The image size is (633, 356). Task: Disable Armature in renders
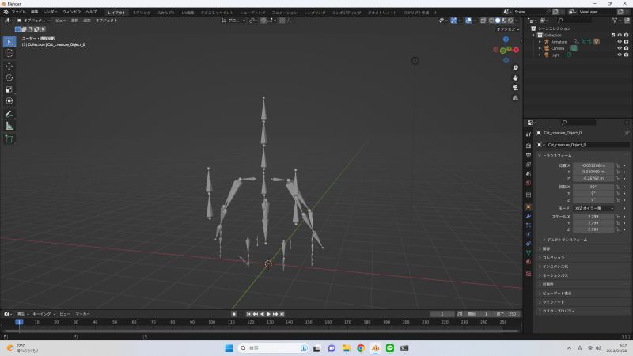pos(626,42)
